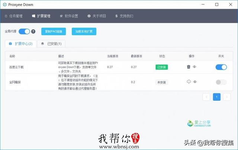Click the 操作 column header

(x=192, y=56)
